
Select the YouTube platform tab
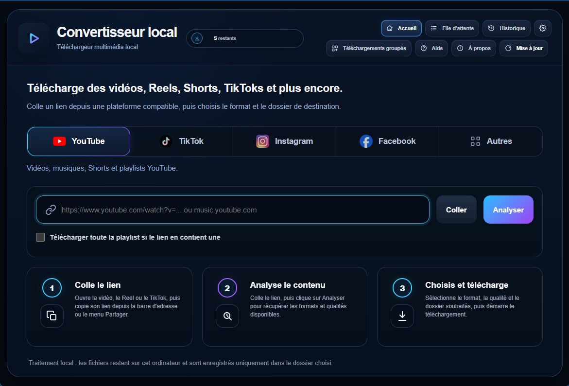click(79, 141)
